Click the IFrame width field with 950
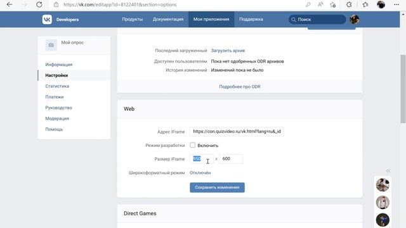Screen dimensions: 406x228 point(202,159)
